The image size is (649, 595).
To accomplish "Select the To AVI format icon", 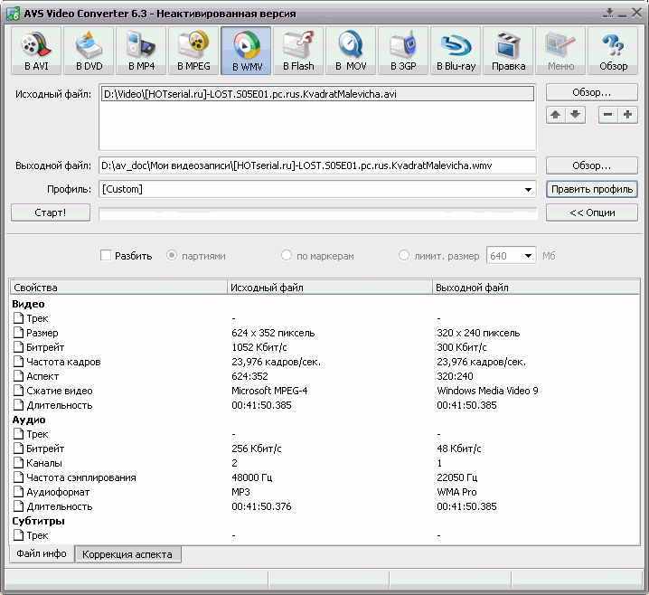I will [36, 51].
